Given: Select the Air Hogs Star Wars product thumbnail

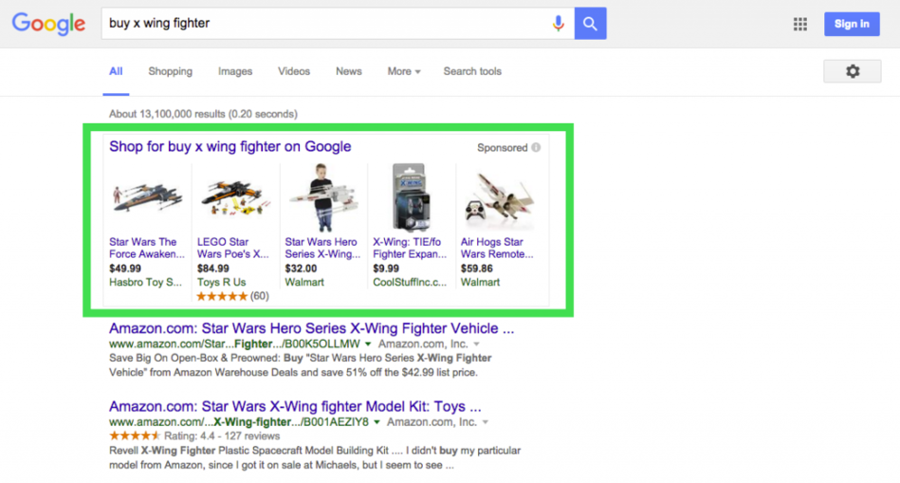Looking at the screenshot, I should (498, 197).
